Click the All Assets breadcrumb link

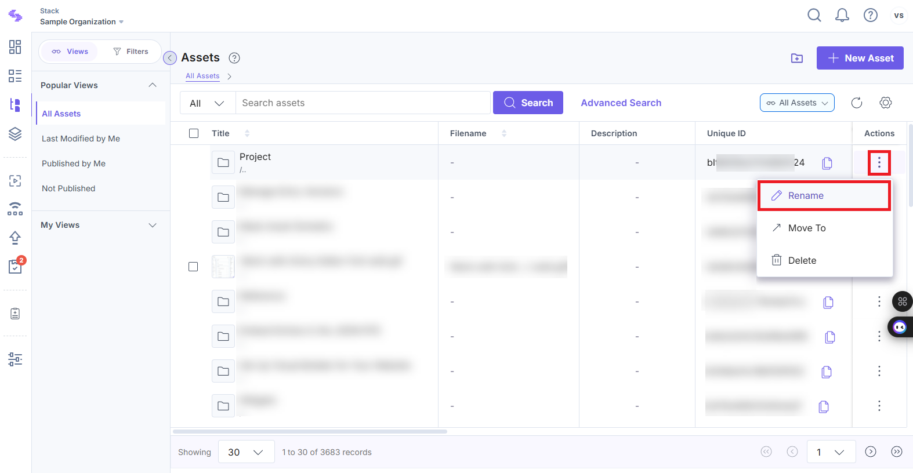point(202,76)
